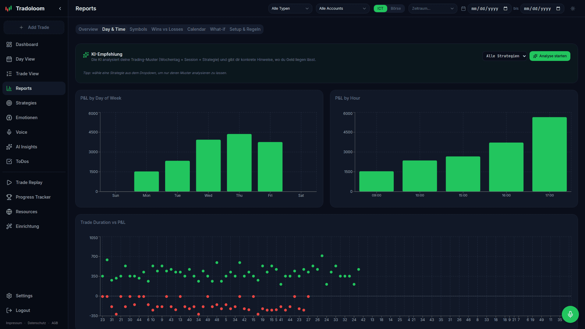
Task: Toggle the light/dark theme sun icon
Action: pyautogui.click(x=573, y=9)
